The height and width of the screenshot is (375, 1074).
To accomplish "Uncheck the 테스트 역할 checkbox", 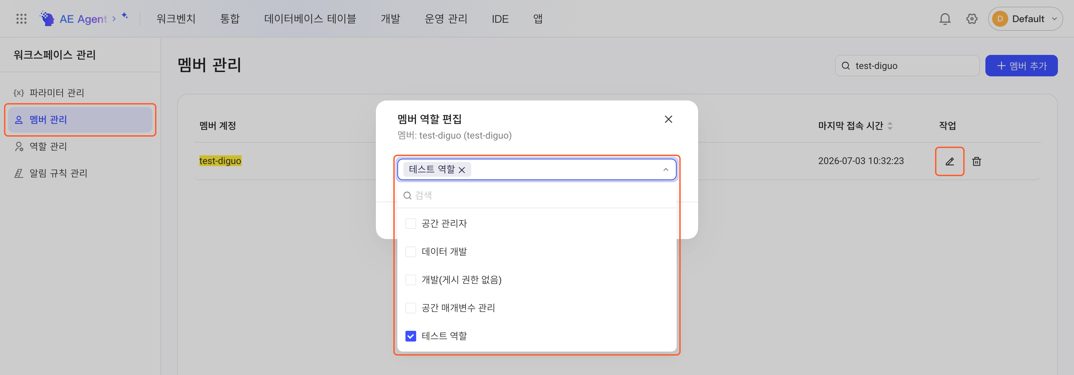I will (411, 336).
